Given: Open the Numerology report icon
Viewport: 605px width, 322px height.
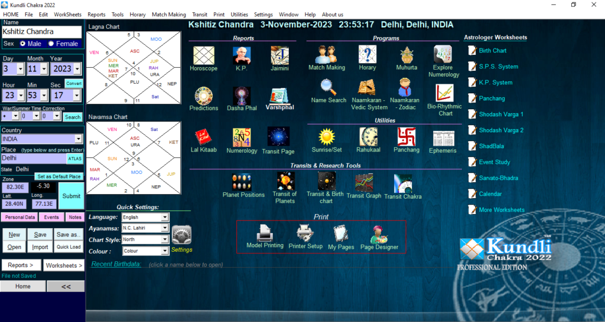Looking at the screenshot, I should (242, 137).
